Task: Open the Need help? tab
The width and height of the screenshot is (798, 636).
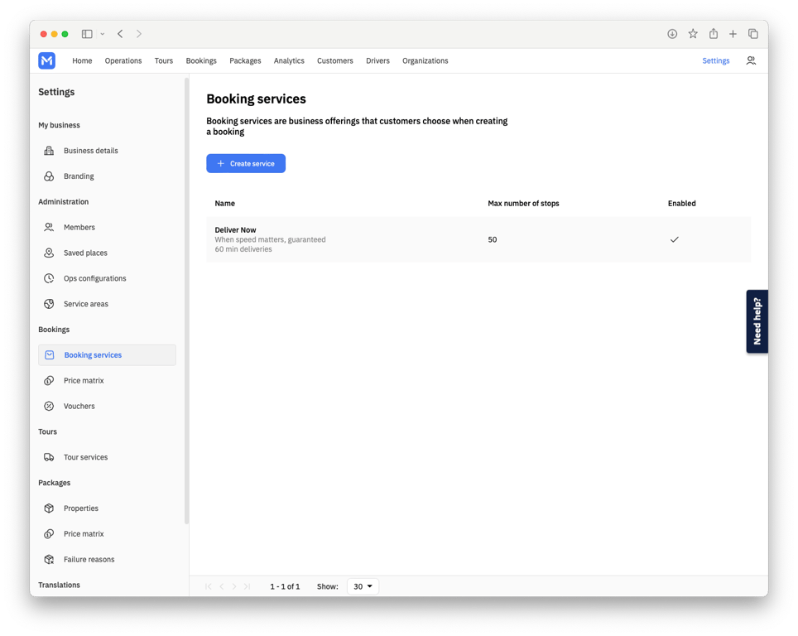Action: point(757,321)
